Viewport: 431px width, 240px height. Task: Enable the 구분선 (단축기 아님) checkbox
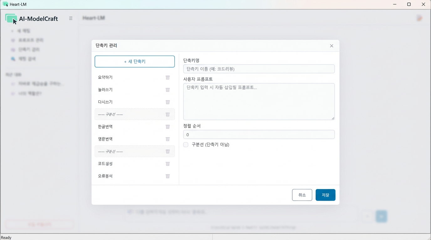[185, 145]
